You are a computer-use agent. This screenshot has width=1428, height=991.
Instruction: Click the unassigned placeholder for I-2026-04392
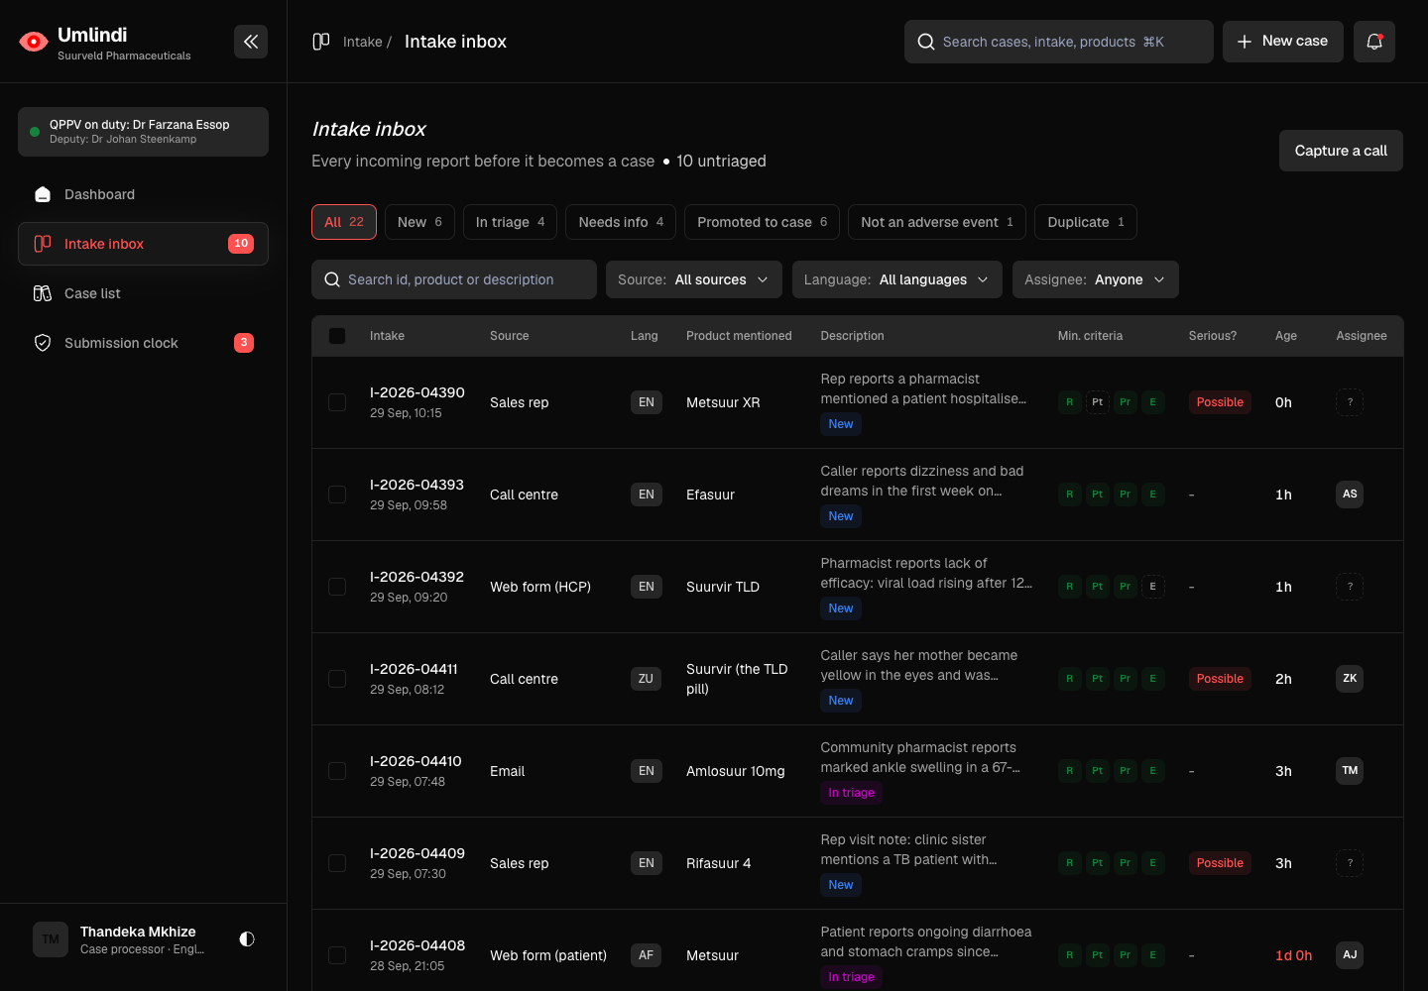click(x=1350, y=587)
